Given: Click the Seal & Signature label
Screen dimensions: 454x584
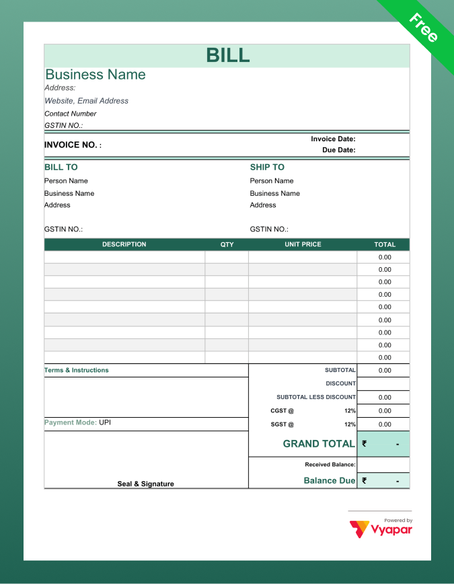Looking at the screenshot, I should 146,484.
